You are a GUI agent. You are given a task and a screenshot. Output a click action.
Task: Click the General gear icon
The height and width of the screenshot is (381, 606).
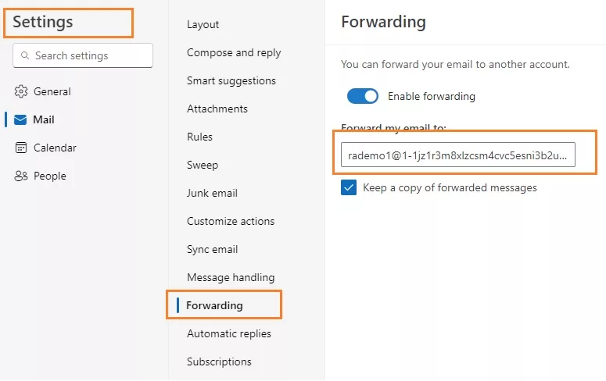(21, 91)
